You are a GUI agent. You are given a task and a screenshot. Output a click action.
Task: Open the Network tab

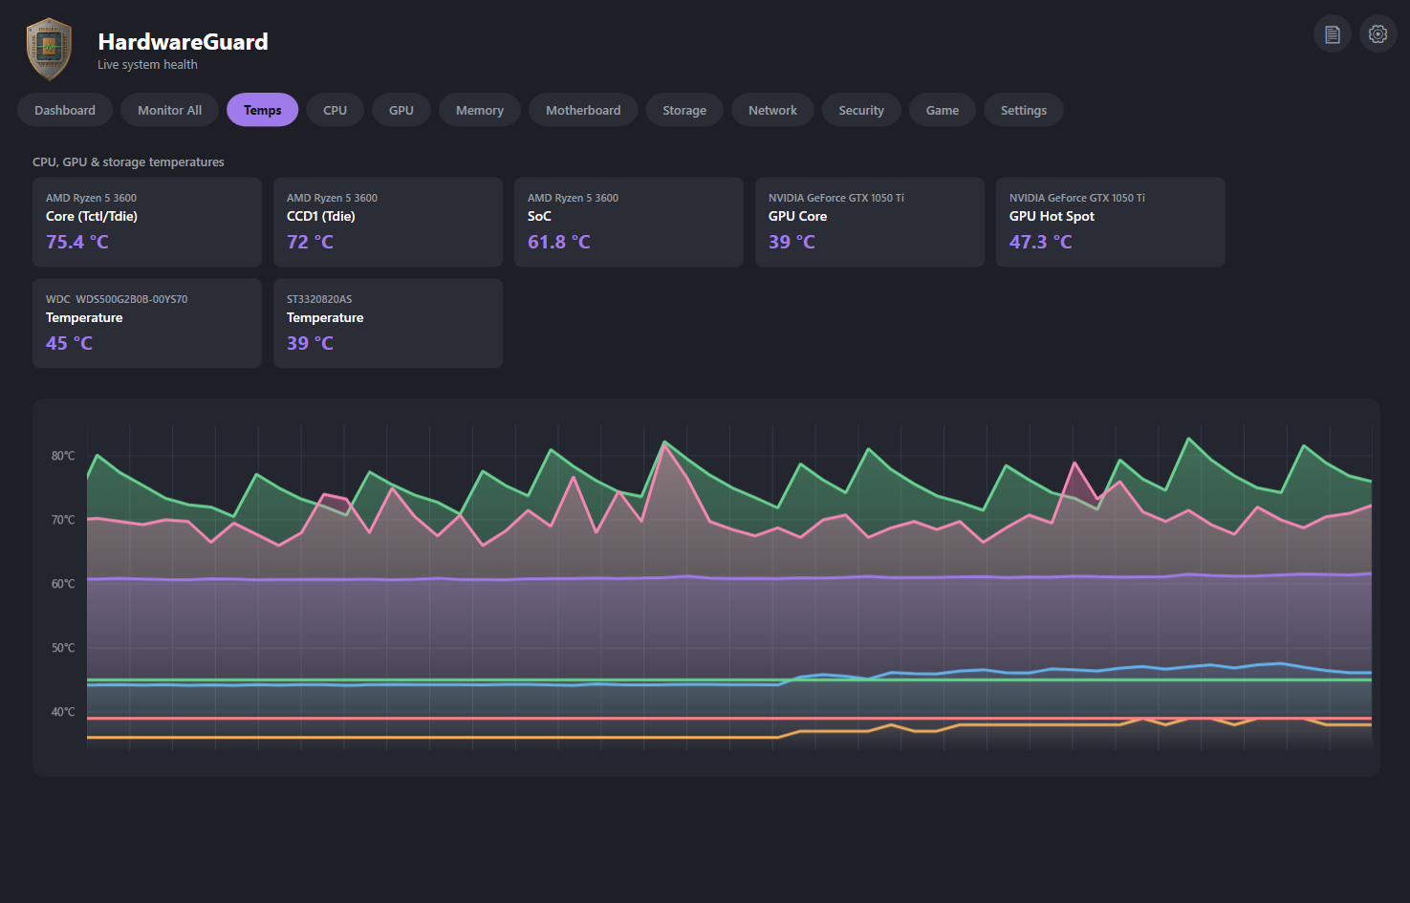coord(772,110)
